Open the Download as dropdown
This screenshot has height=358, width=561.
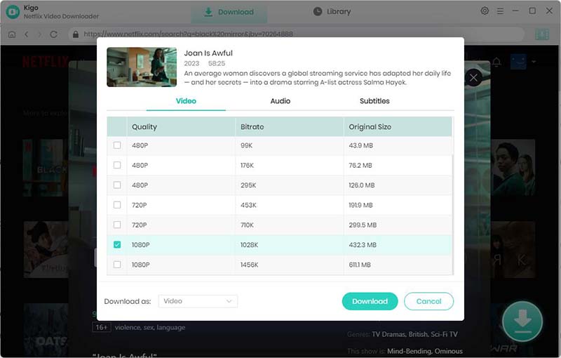[x=198, y=301]
